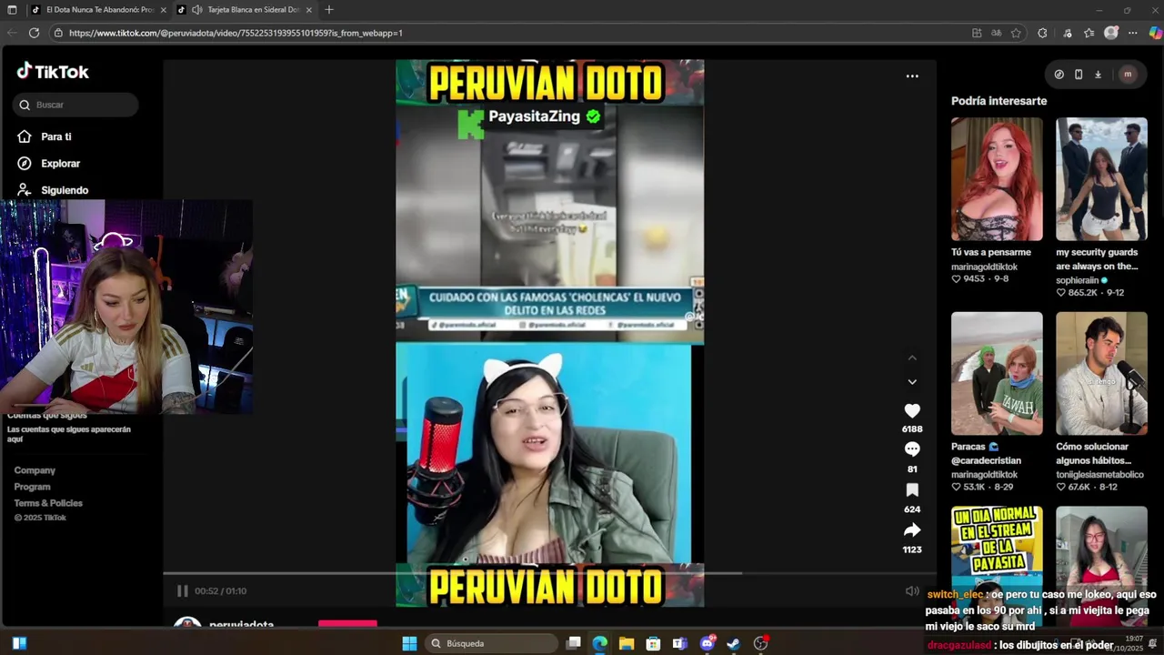Open the three-dot video options menu

tap(912, 76)
